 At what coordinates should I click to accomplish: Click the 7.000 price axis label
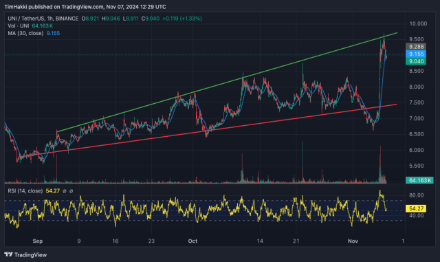[417, 118]
